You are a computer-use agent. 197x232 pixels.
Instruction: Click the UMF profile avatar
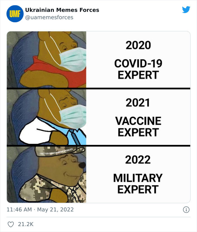click(14, 12)
